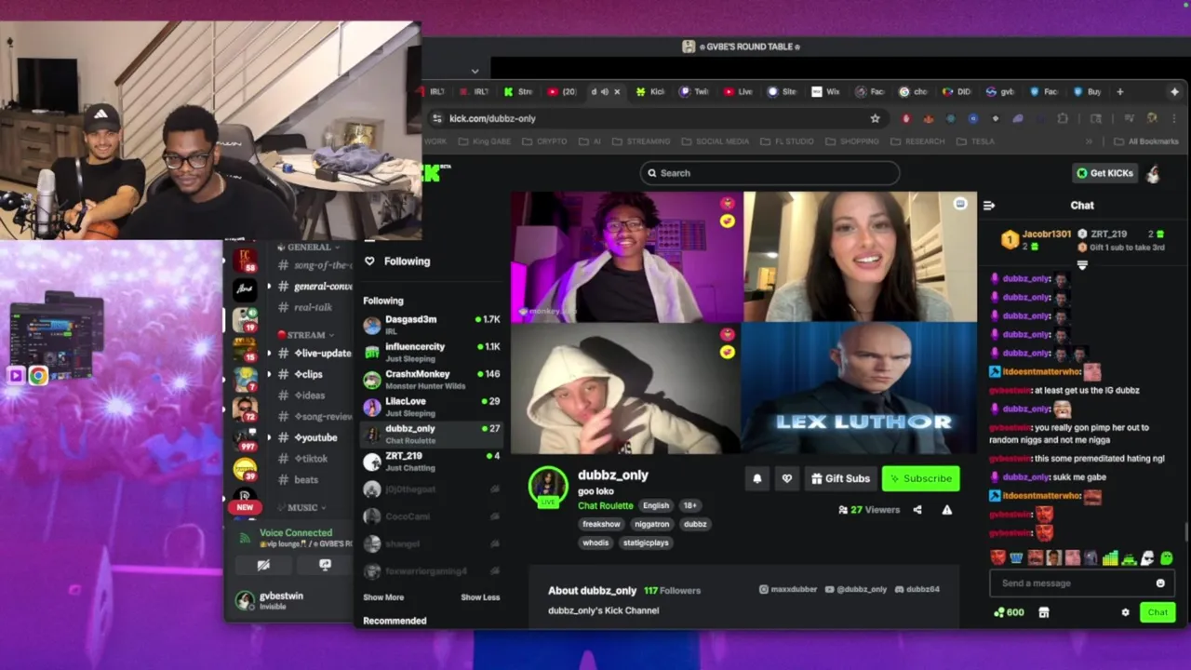This screenshot has width=1191, height=670.
Task: Bookmark the page with star icon
Action: pos(875,118)
